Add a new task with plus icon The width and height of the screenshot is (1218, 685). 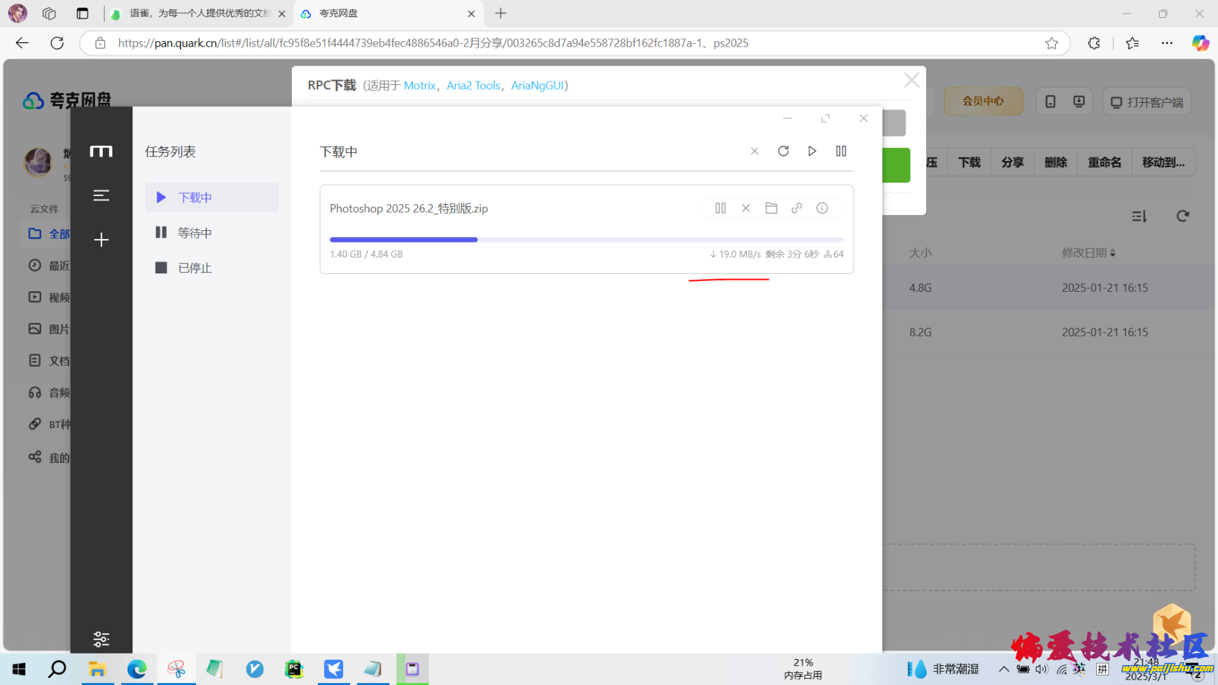pyautogui.click(x=101, y=240)
